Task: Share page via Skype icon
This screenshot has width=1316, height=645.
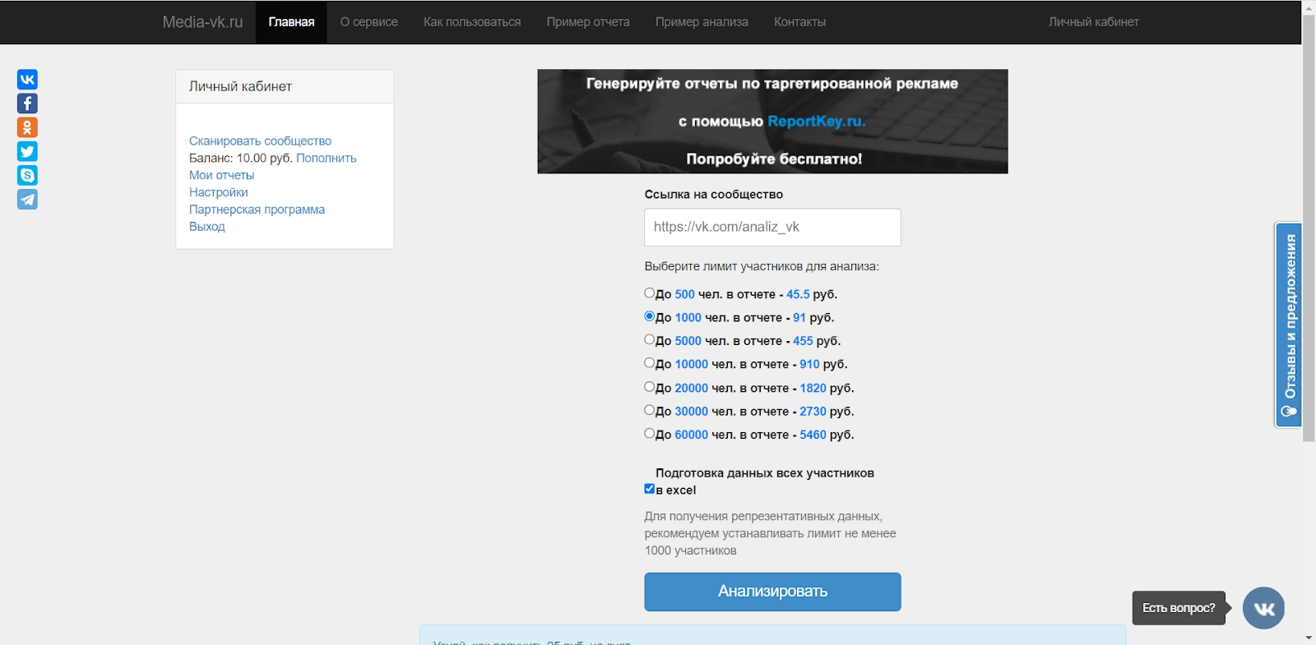Action: tap(27, 175)
